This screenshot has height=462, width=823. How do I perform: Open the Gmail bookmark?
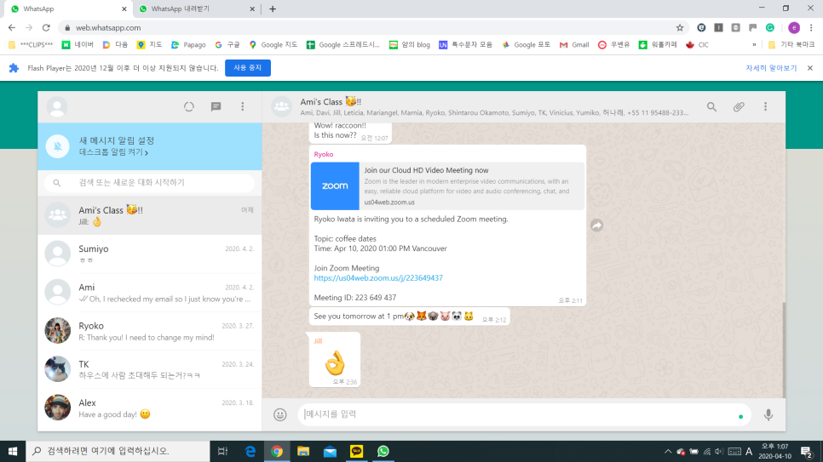pyautogui.click(x=574, y=45)
